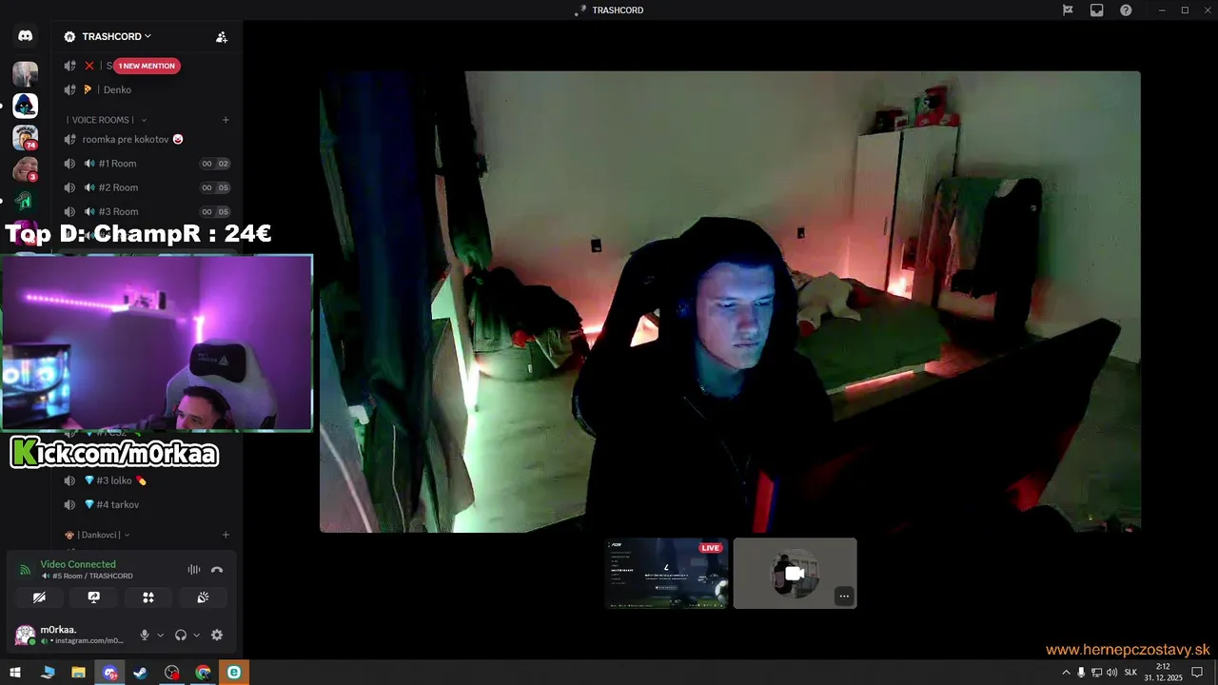Open Windows Start menu
The height and width of the screenshot is (685, 1218).
(x=15, y=673)
